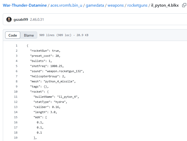Switch to the Code view tab
Viewport: 187px width, 141px height.
[x=13, y=35]
